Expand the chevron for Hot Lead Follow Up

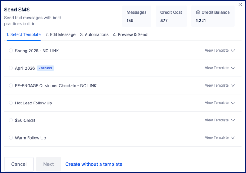point(233,103)
